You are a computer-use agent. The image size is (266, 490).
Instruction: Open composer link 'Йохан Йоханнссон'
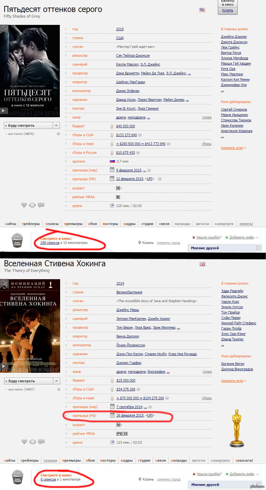(x=131, y=345)
